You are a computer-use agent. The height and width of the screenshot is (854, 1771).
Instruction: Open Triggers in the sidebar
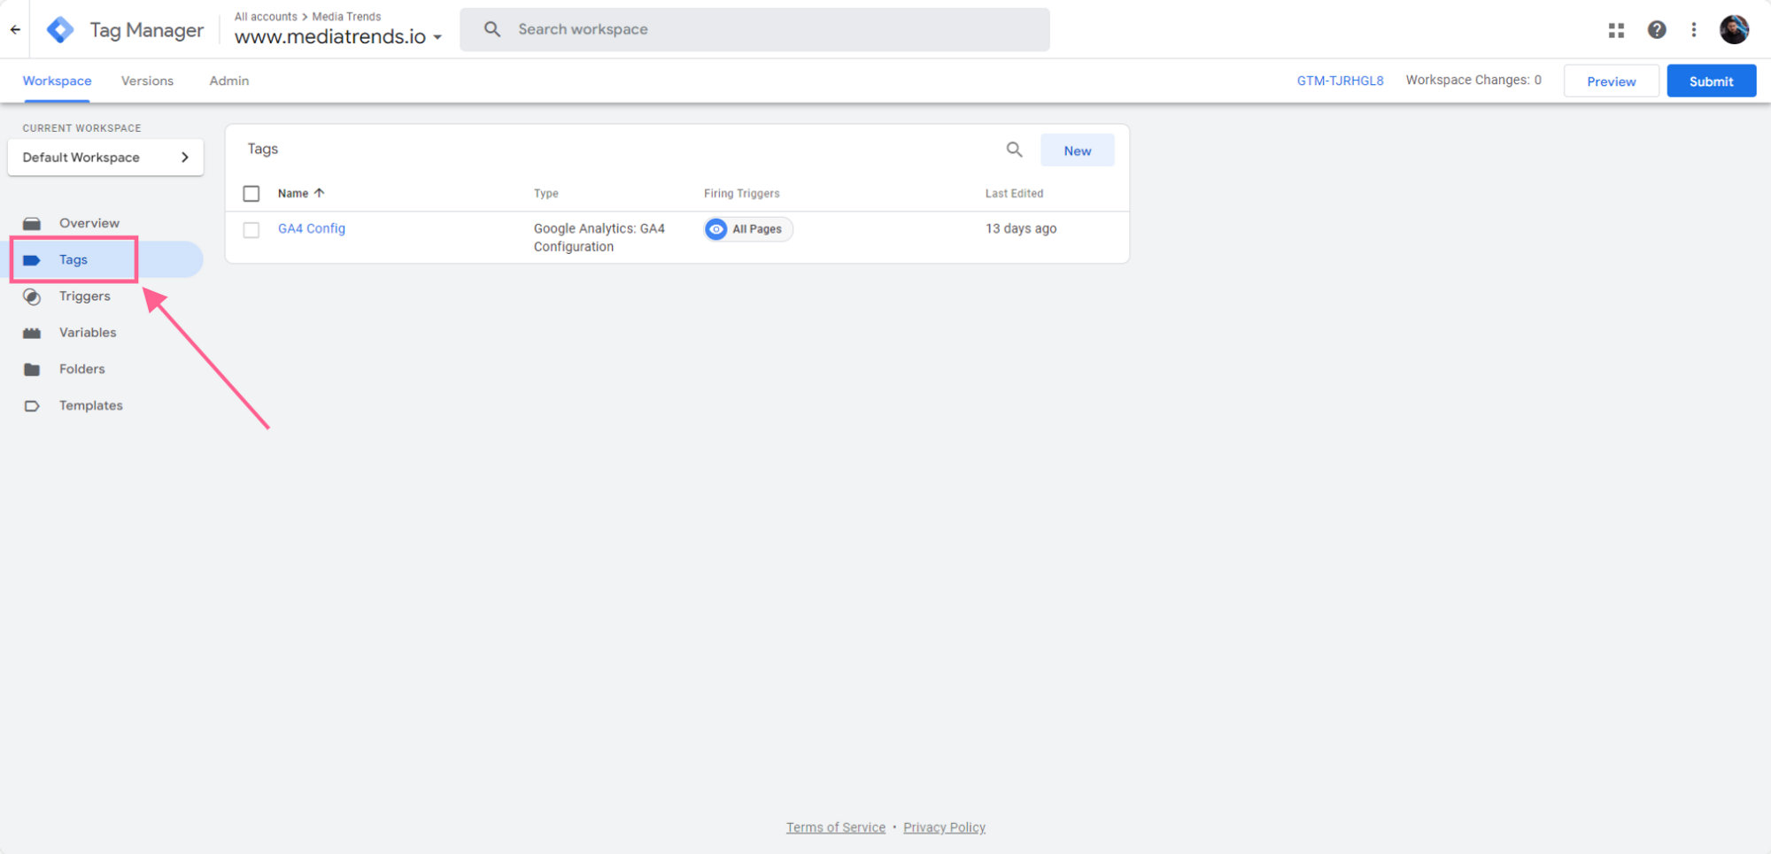[85, 296]
